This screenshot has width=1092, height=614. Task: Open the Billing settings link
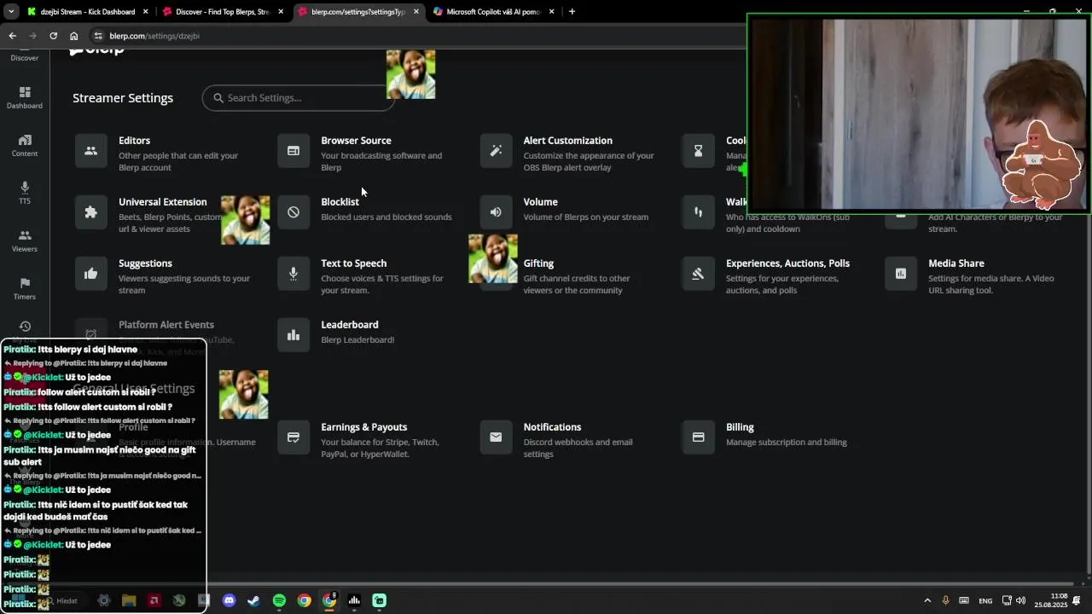[740, 427]
